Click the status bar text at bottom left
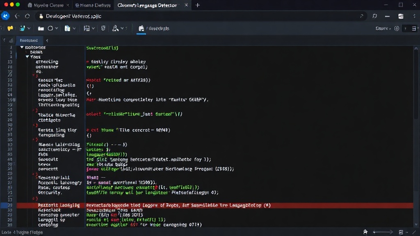 pos(22,232)
